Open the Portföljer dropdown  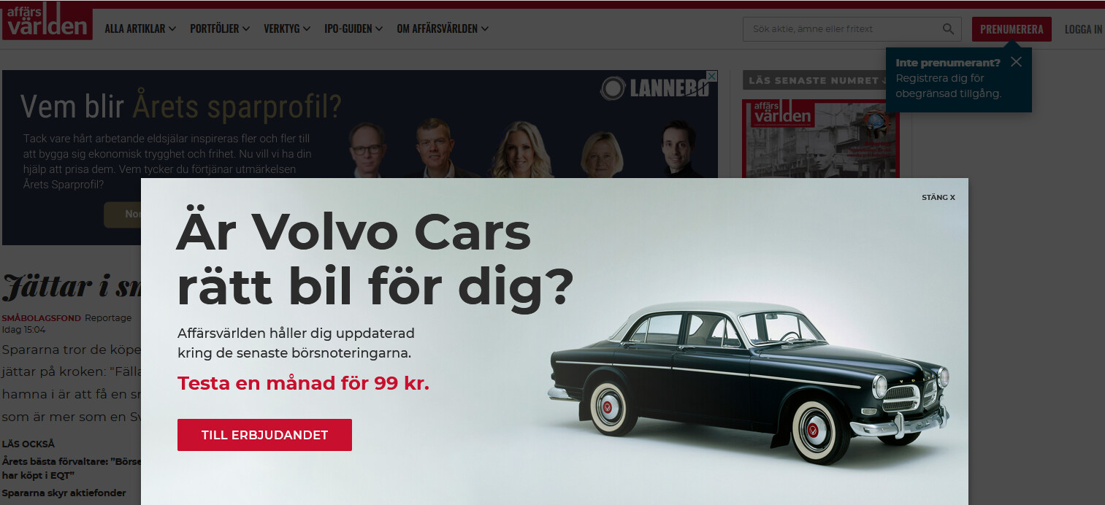pyautogui.click(x=220, y=29)
